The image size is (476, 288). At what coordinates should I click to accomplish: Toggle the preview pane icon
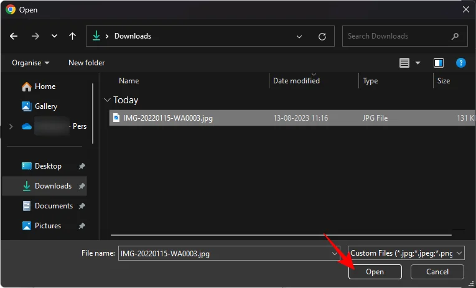point(439,63)
